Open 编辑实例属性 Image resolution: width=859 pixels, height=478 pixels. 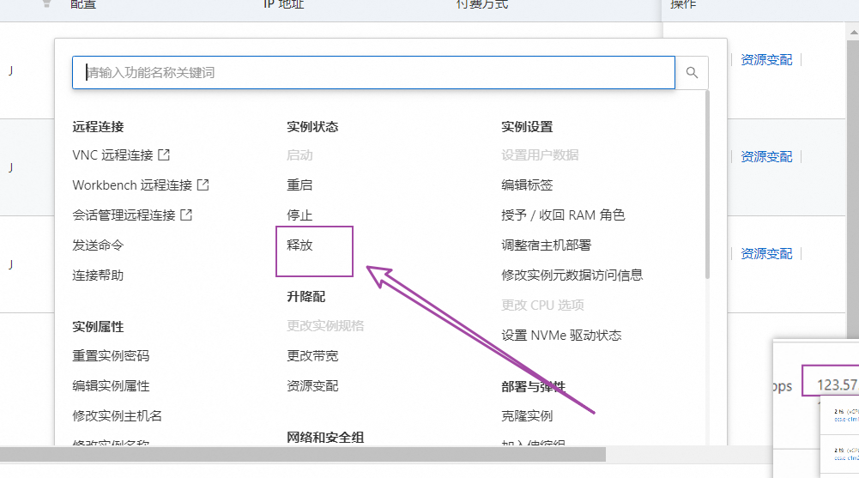[112, 386]
